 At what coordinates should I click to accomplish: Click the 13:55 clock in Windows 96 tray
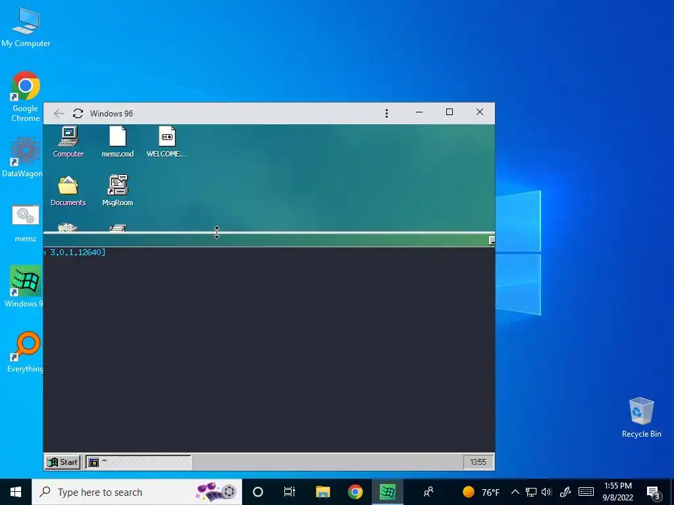click(478, 462)
